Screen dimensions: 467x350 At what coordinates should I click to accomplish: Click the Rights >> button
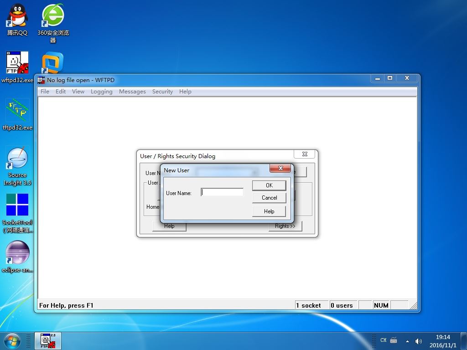click(x=285, y=226)
